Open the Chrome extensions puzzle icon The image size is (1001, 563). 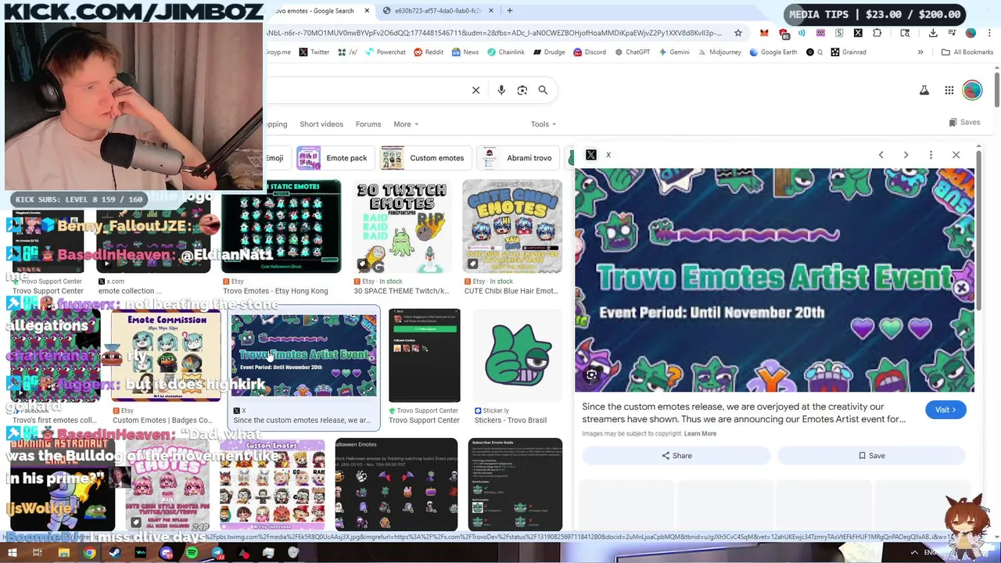click(x=877, y=33)
